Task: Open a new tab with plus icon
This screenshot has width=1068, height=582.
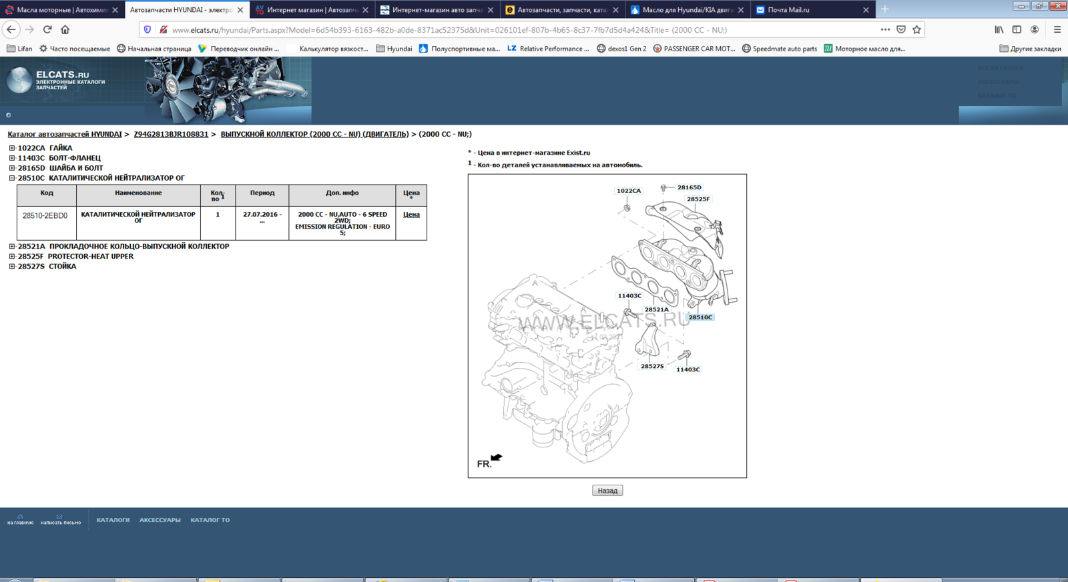Action: (x=884, y=9)
